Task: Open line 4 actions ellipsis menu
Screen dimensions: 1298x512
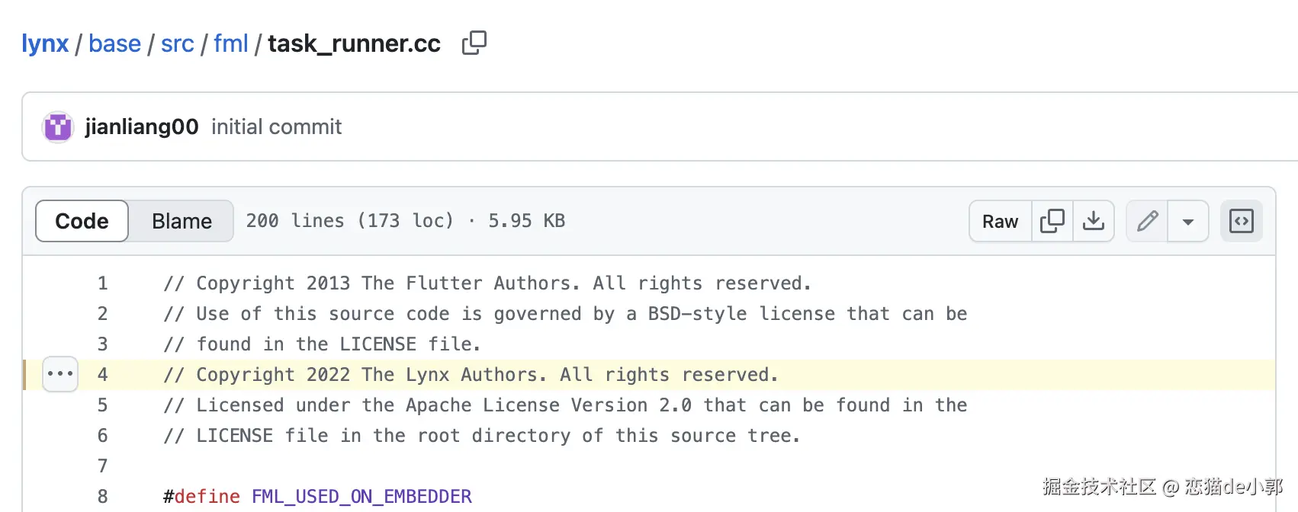Action: click(60, 374)
